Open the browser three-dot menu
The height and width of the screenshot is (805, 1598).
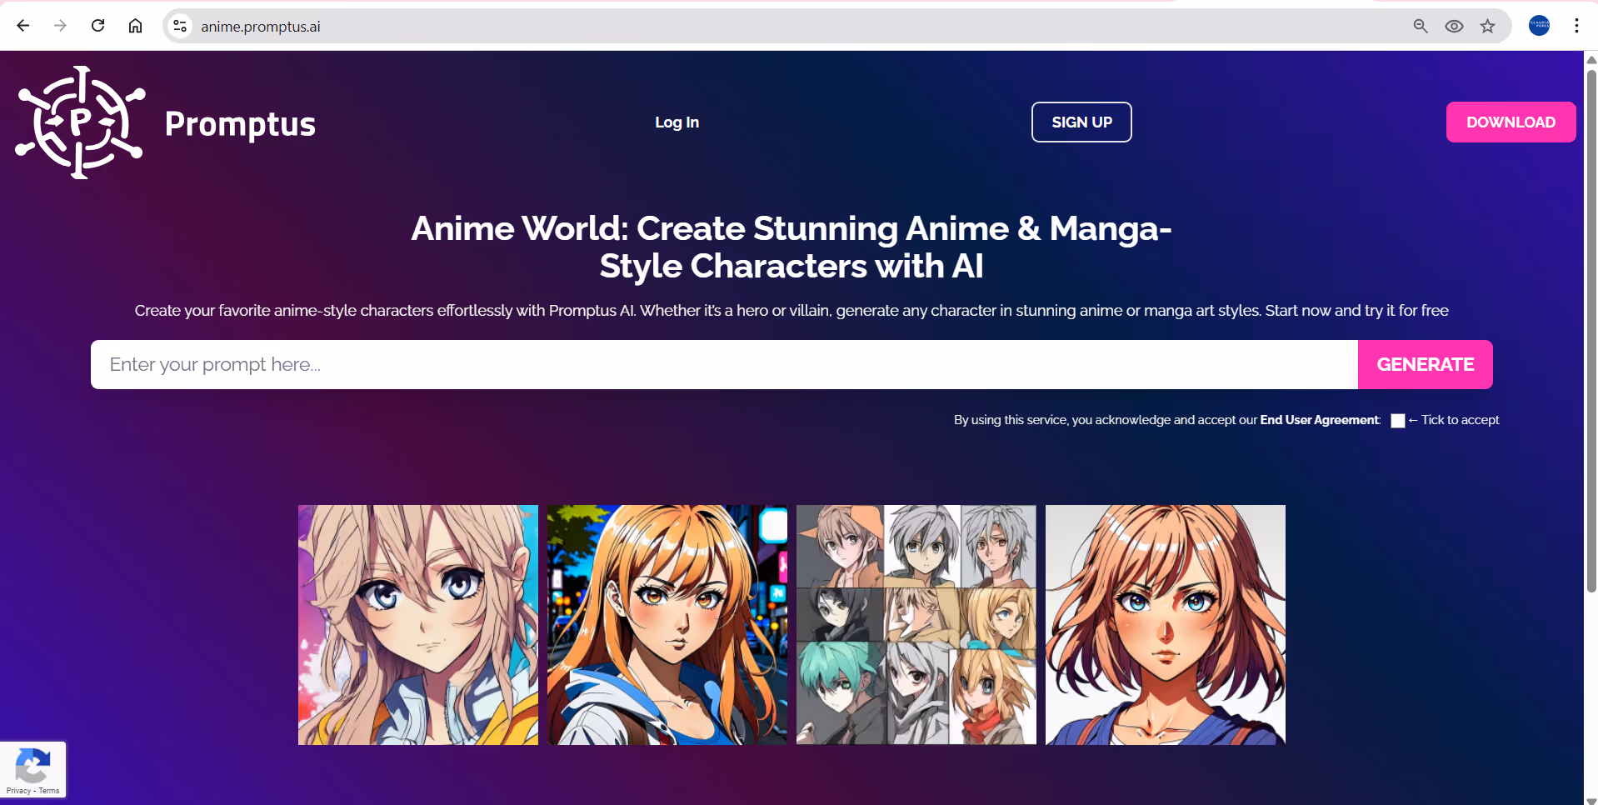(1576, 26)
